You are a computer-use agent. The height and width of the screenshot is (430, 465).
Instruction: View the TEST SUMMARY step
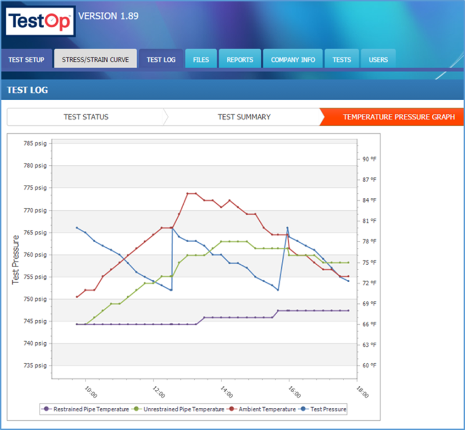[244, 117]
